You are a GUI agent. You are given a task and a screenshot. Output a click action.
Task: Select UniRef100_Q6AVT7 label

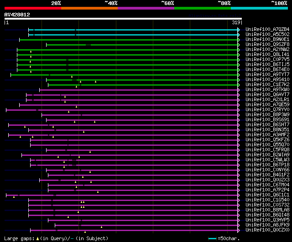click(267, 95)
